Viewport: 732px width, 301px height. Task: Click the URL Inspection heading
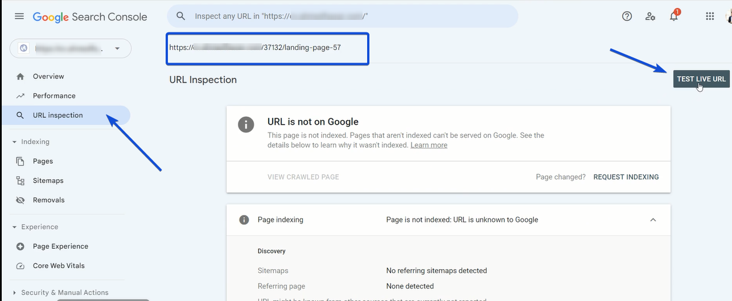203,80
